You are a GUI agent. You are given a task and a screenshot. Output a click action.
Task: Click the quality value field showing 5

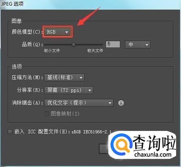click(113, 45)
